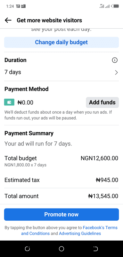Tap the Android home circle icon
Viewport: 123px width, 257px height.
pos(61,249)
